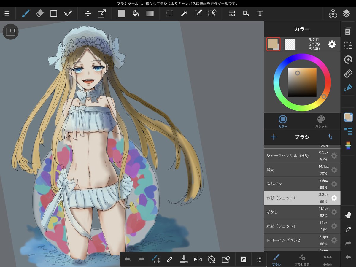Select the Eraser tool
The height and width of the screenshot is (267, 356).
39,14
